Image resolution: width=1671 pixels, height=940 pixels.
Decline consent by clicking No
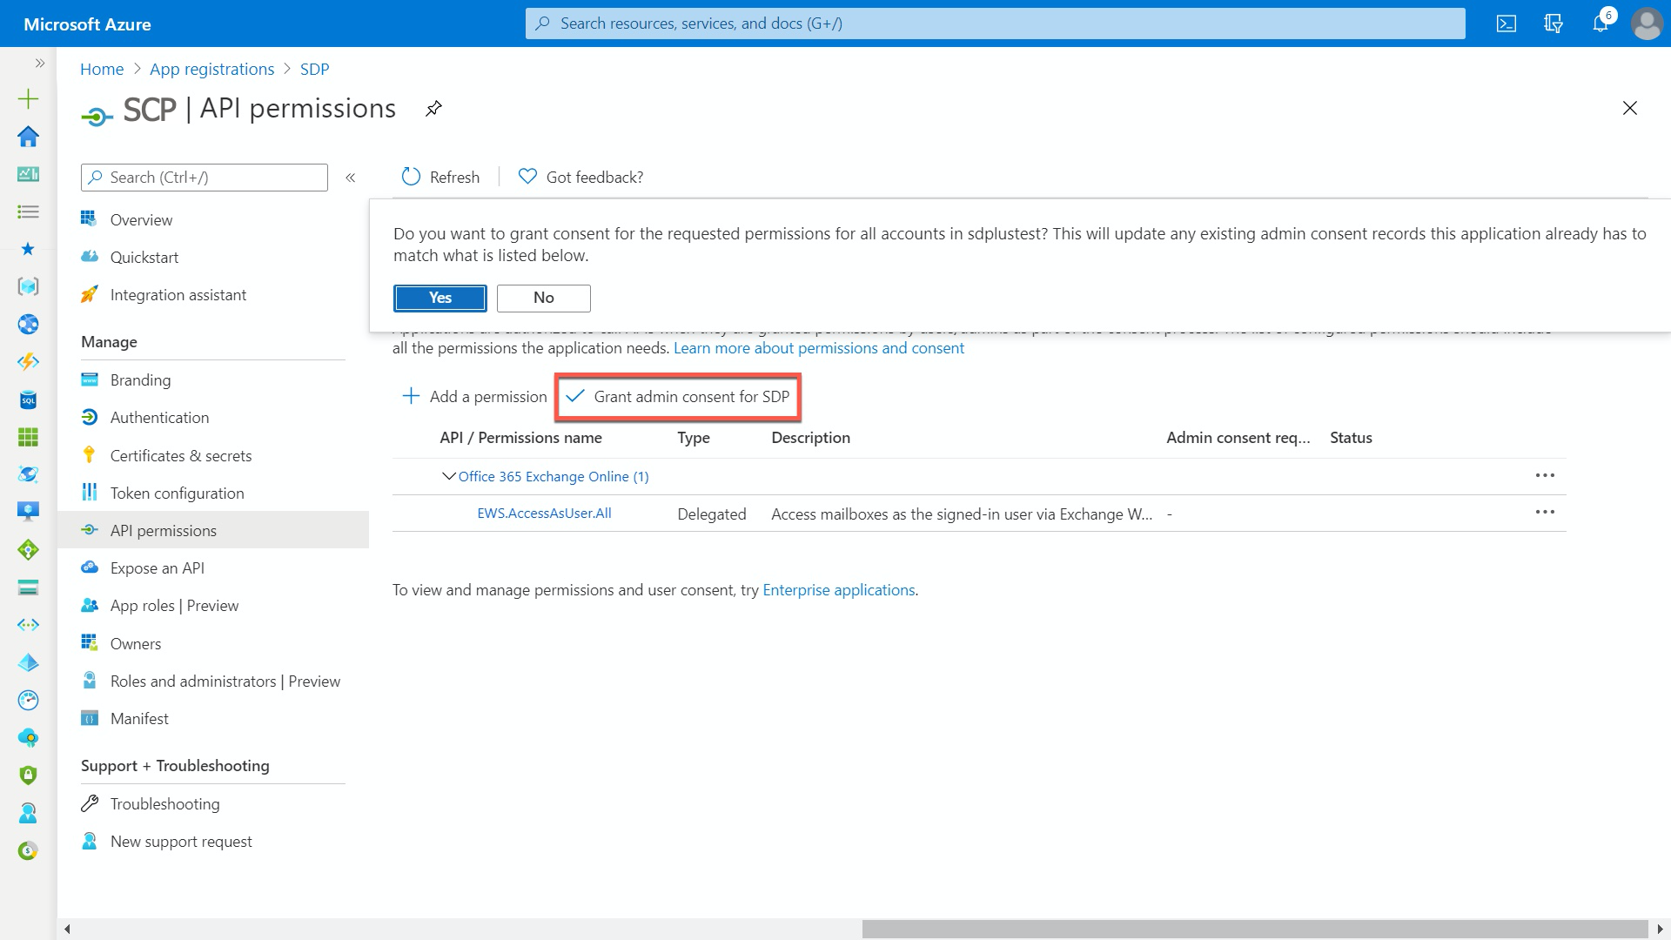click(543, 298)
